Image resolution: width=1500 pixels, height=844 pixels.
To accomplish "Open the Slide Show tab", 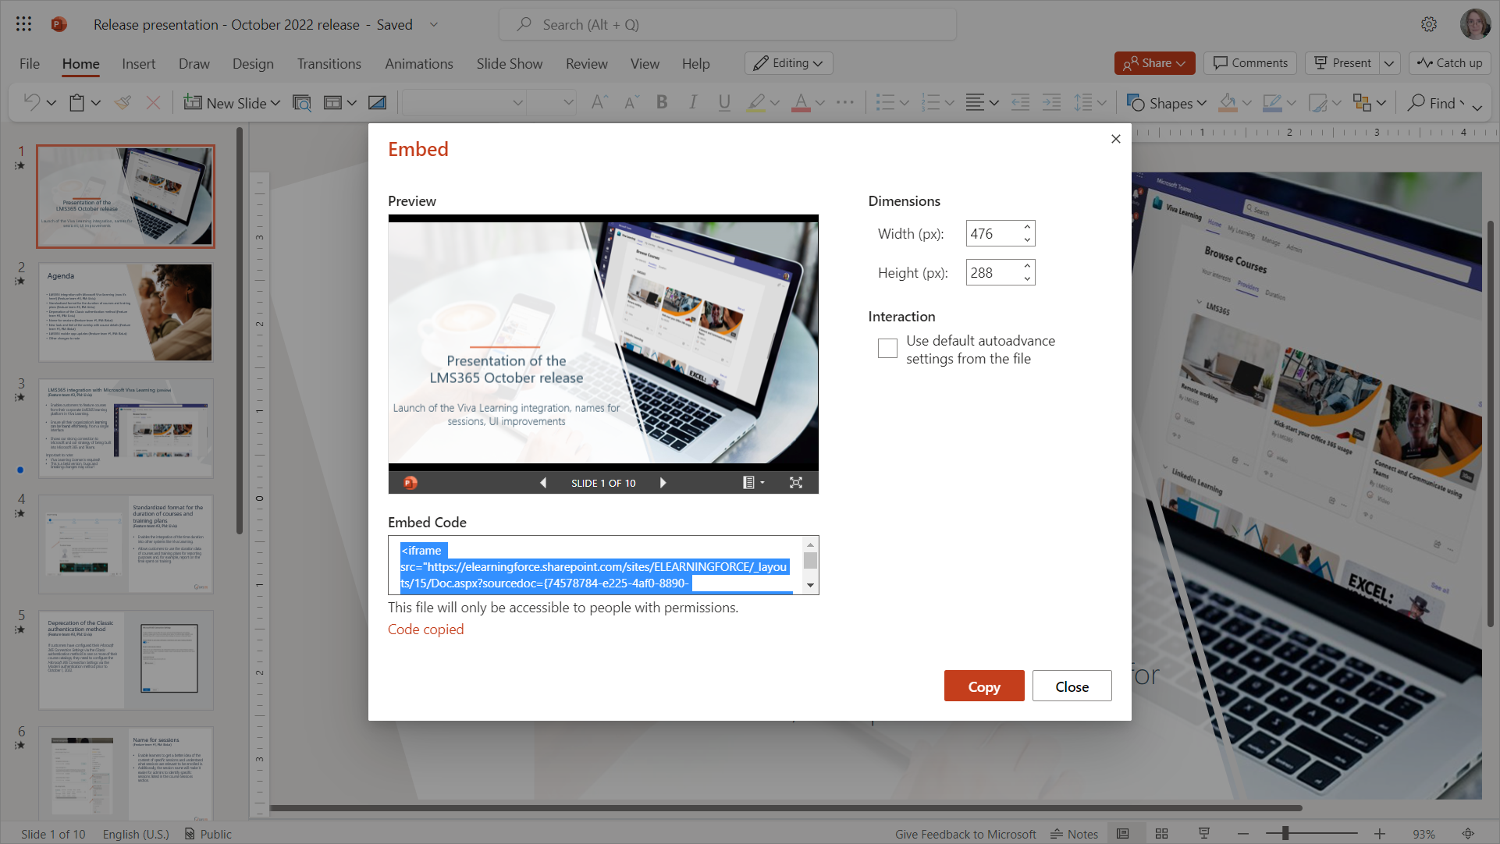I will point(509,64).
